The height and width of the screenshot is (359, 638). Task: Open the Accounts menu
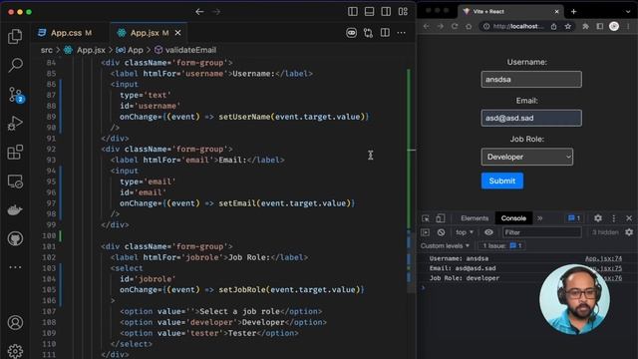click(15, 322)
